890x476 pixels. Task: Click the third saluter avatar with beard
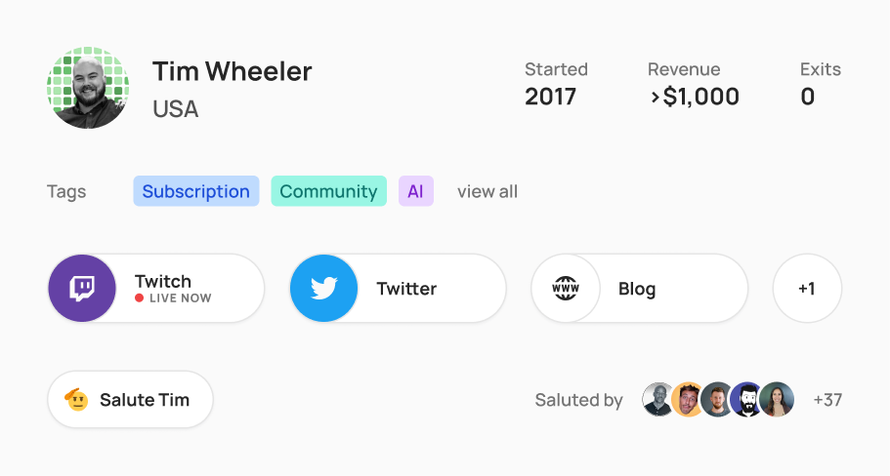(x=717, y=400)
